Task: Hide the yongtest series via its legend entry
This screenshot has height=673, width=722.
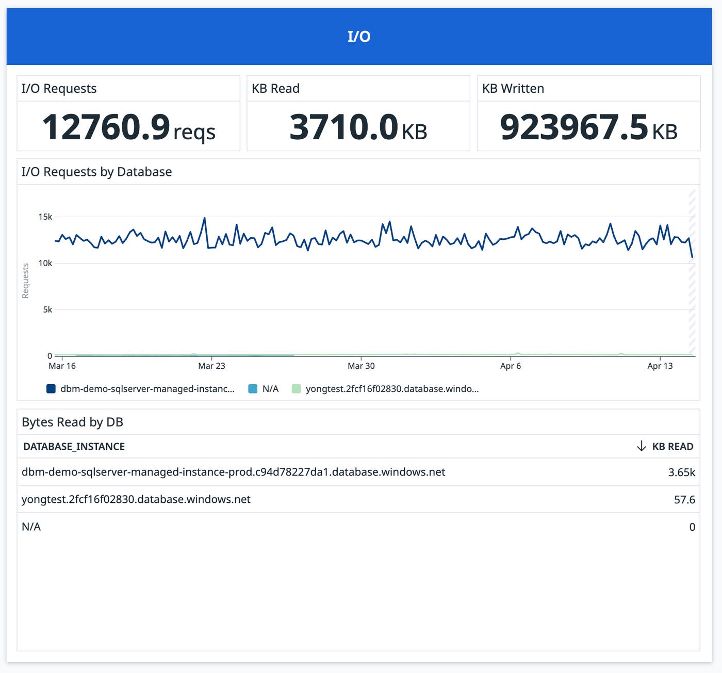Action: coord(392,389)
